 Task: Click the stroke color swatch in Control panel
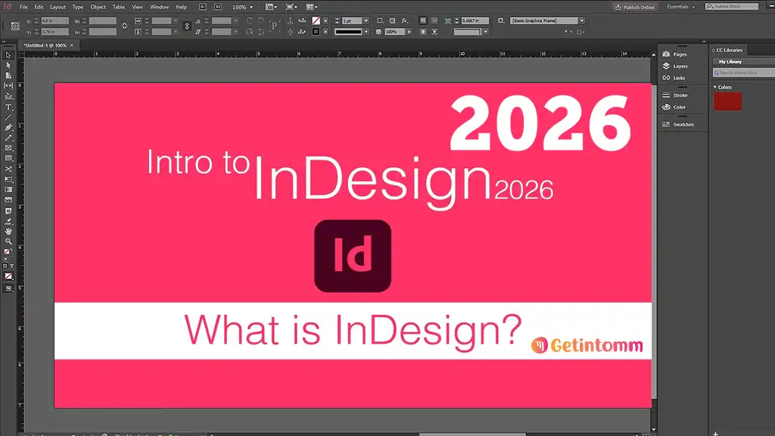316,32
